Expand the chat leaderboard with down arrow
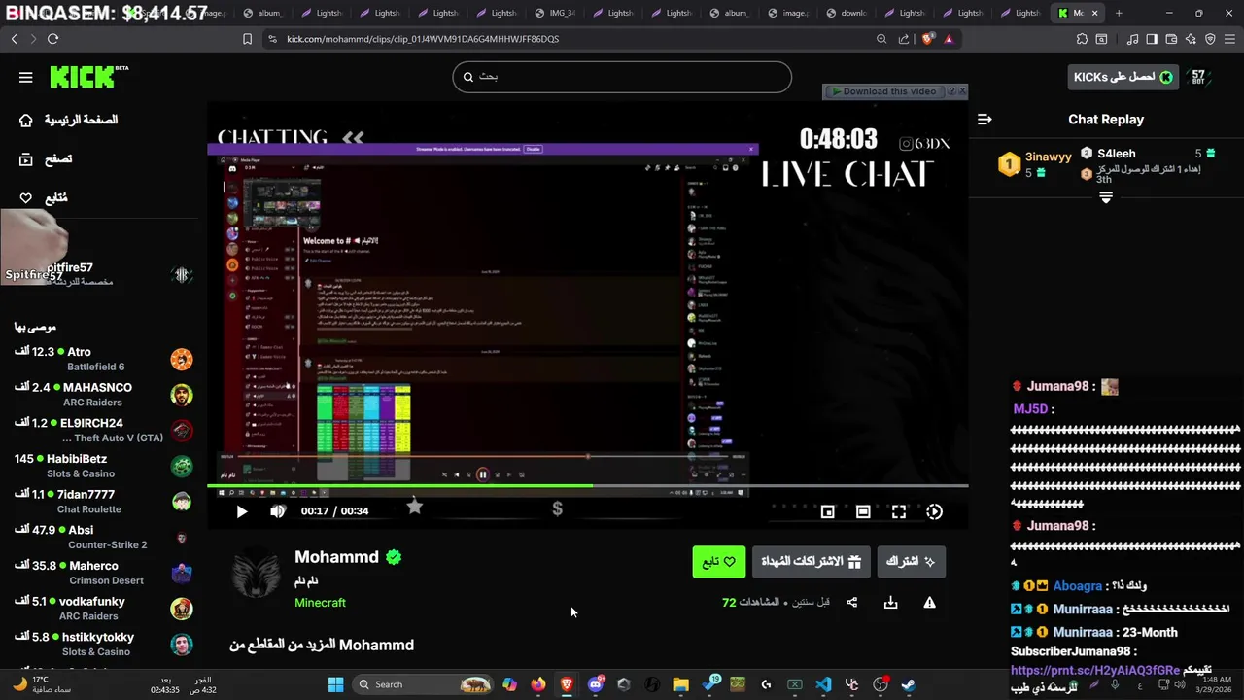The width and height of the screenshot is (1244, 700). [x=1105, y=197]
